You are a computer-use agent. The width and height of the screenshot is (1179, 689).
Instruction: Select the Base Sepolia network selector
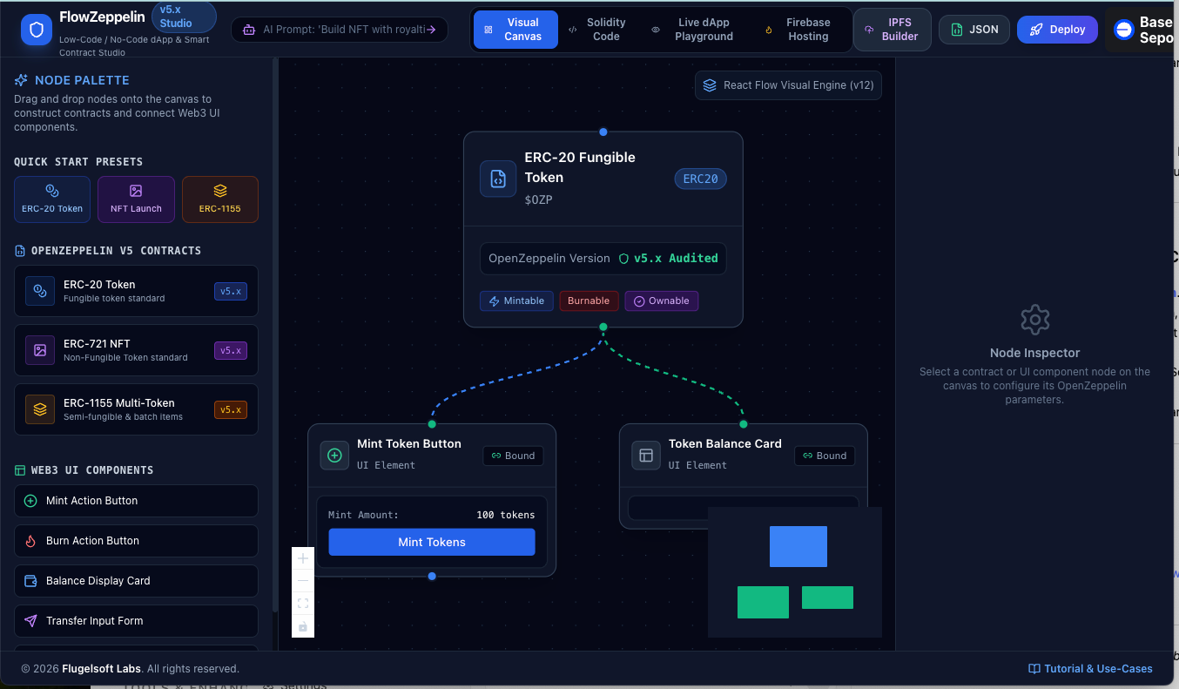pyautogui.click(x=1142, y=30)
